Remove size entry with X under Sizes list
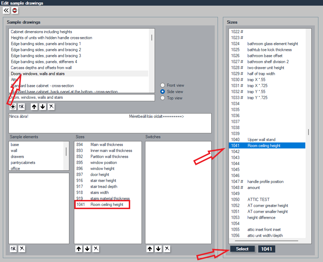 coord(96,249)
